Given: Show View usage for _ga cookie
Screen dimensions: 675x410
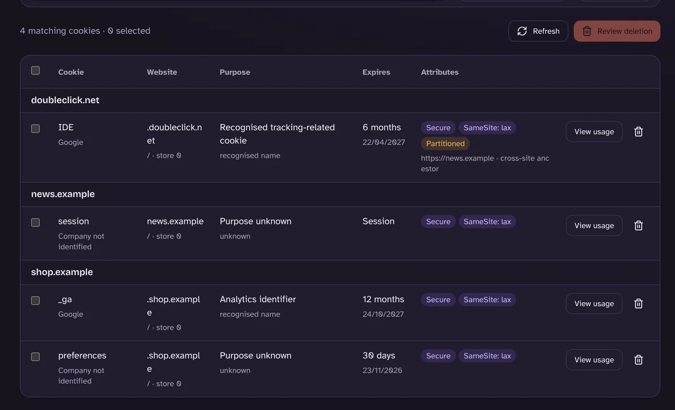Looking at the screenshot, I should click(594, 304).
